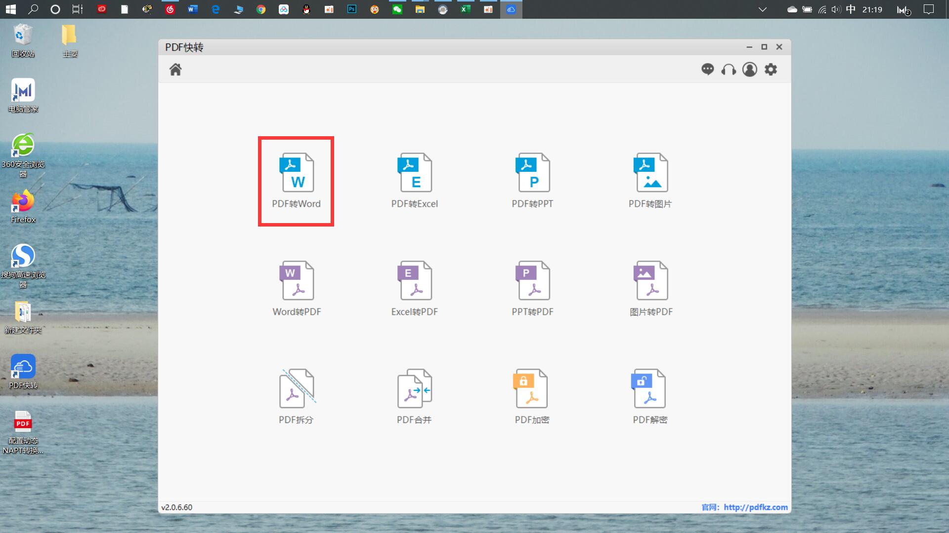Image resolution: width=949 pixels, height=533 pixels.
Task: Select the PDF转Excel converter icon
Action: [x=414, y=181]
